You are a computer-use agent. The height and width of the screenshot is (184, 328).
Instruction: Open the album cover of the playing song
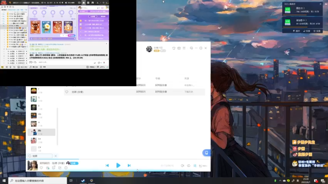(x=33, y=166)
